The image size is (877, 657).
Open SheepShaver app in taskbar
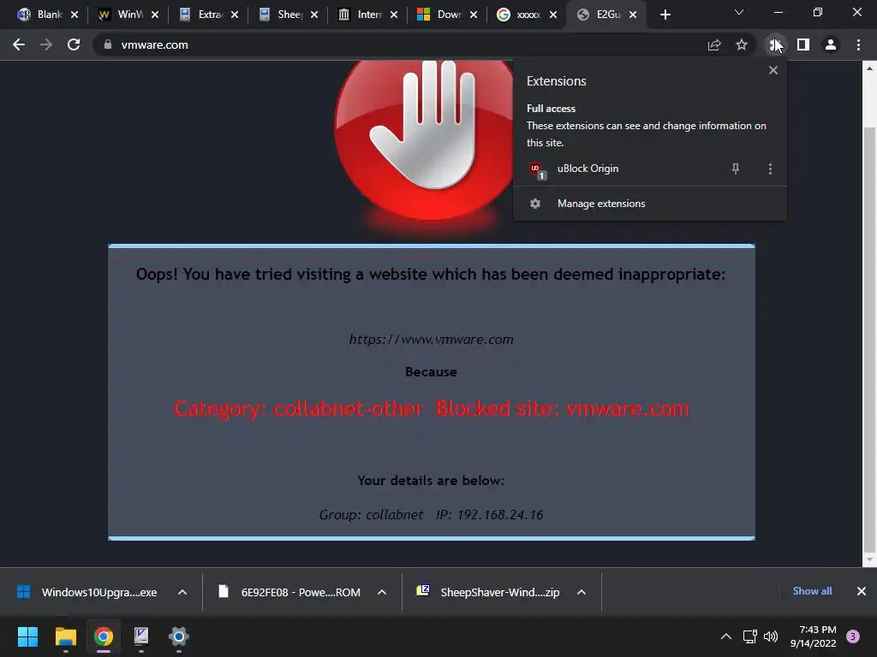point(141,636)
